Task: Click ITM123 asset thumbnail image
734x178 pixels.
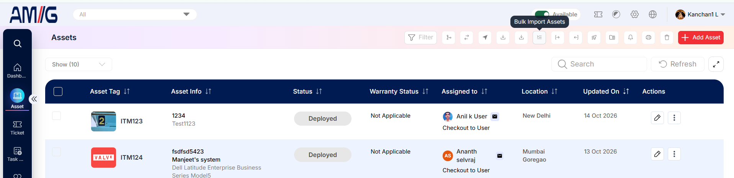Action: tap(103, 121)
